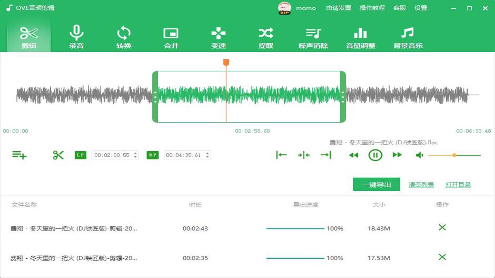Increment the left point time stepper

[135, 153]
